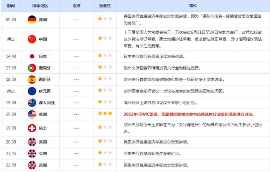The image size is (270, 172).
Task: Click the event 澳洲联储主席洛威出现议会专家小组讨论
Action: [x=160, y=103]
